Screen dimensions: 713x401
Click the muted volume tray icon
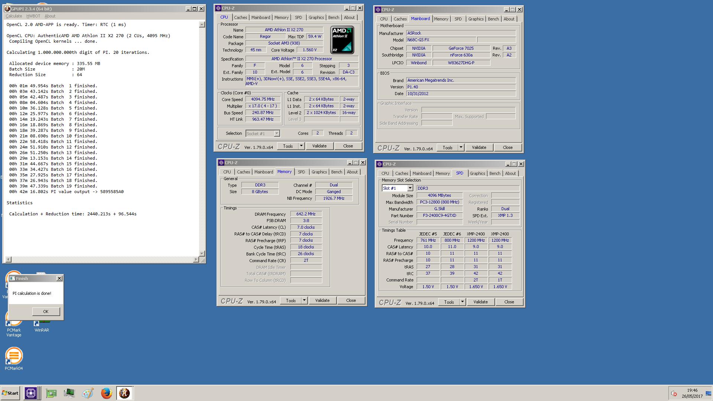(x=674, y=394)
